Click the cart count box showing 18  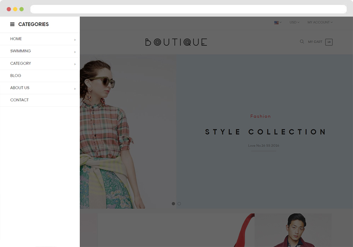[329, 42]
